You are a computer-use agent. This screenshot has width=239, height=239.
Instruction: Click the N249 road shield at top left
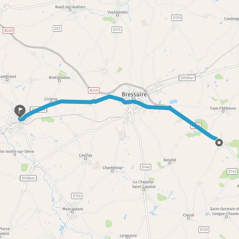tap(8, 31)
